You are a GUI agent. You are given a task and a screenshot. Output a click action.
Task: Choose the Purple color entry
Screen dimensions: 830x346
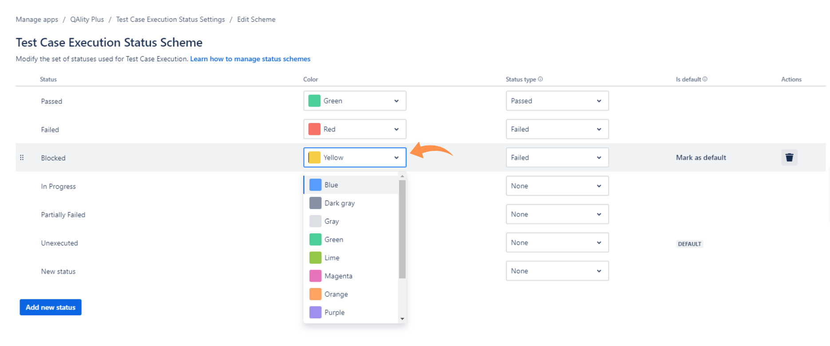click(x=351, y=312)
